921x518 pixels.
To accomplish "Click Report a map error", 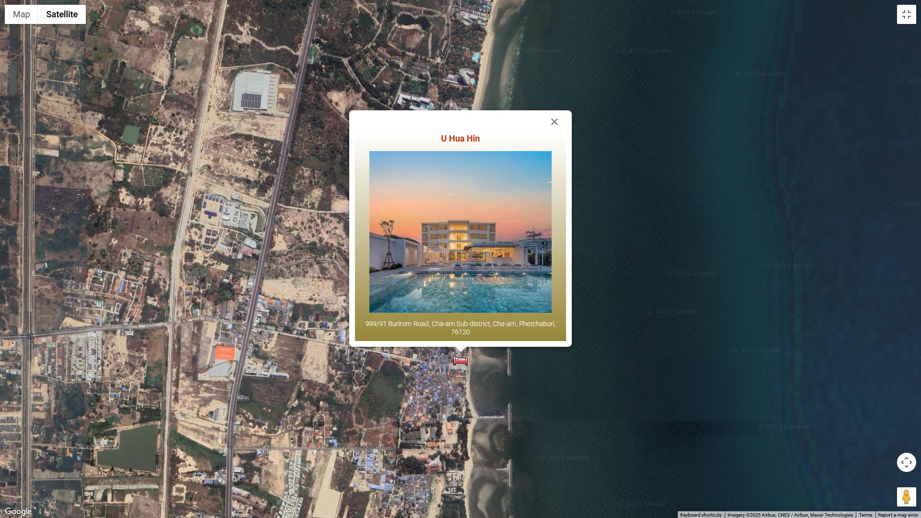I will (x=897, y=515).
